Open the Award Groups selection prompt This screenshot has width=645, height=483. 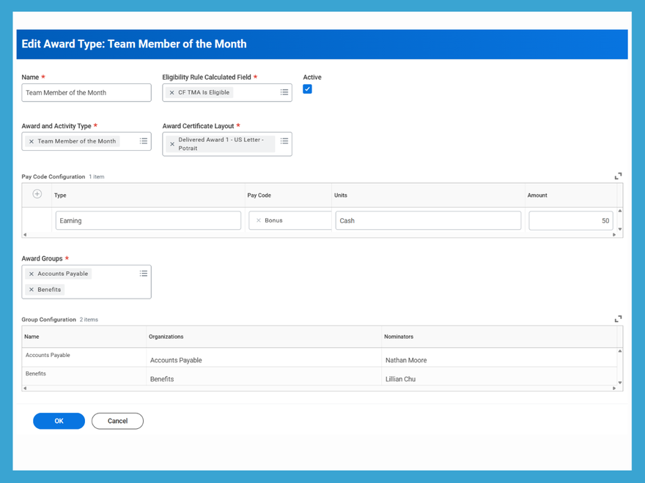click(x=144, y=273)
